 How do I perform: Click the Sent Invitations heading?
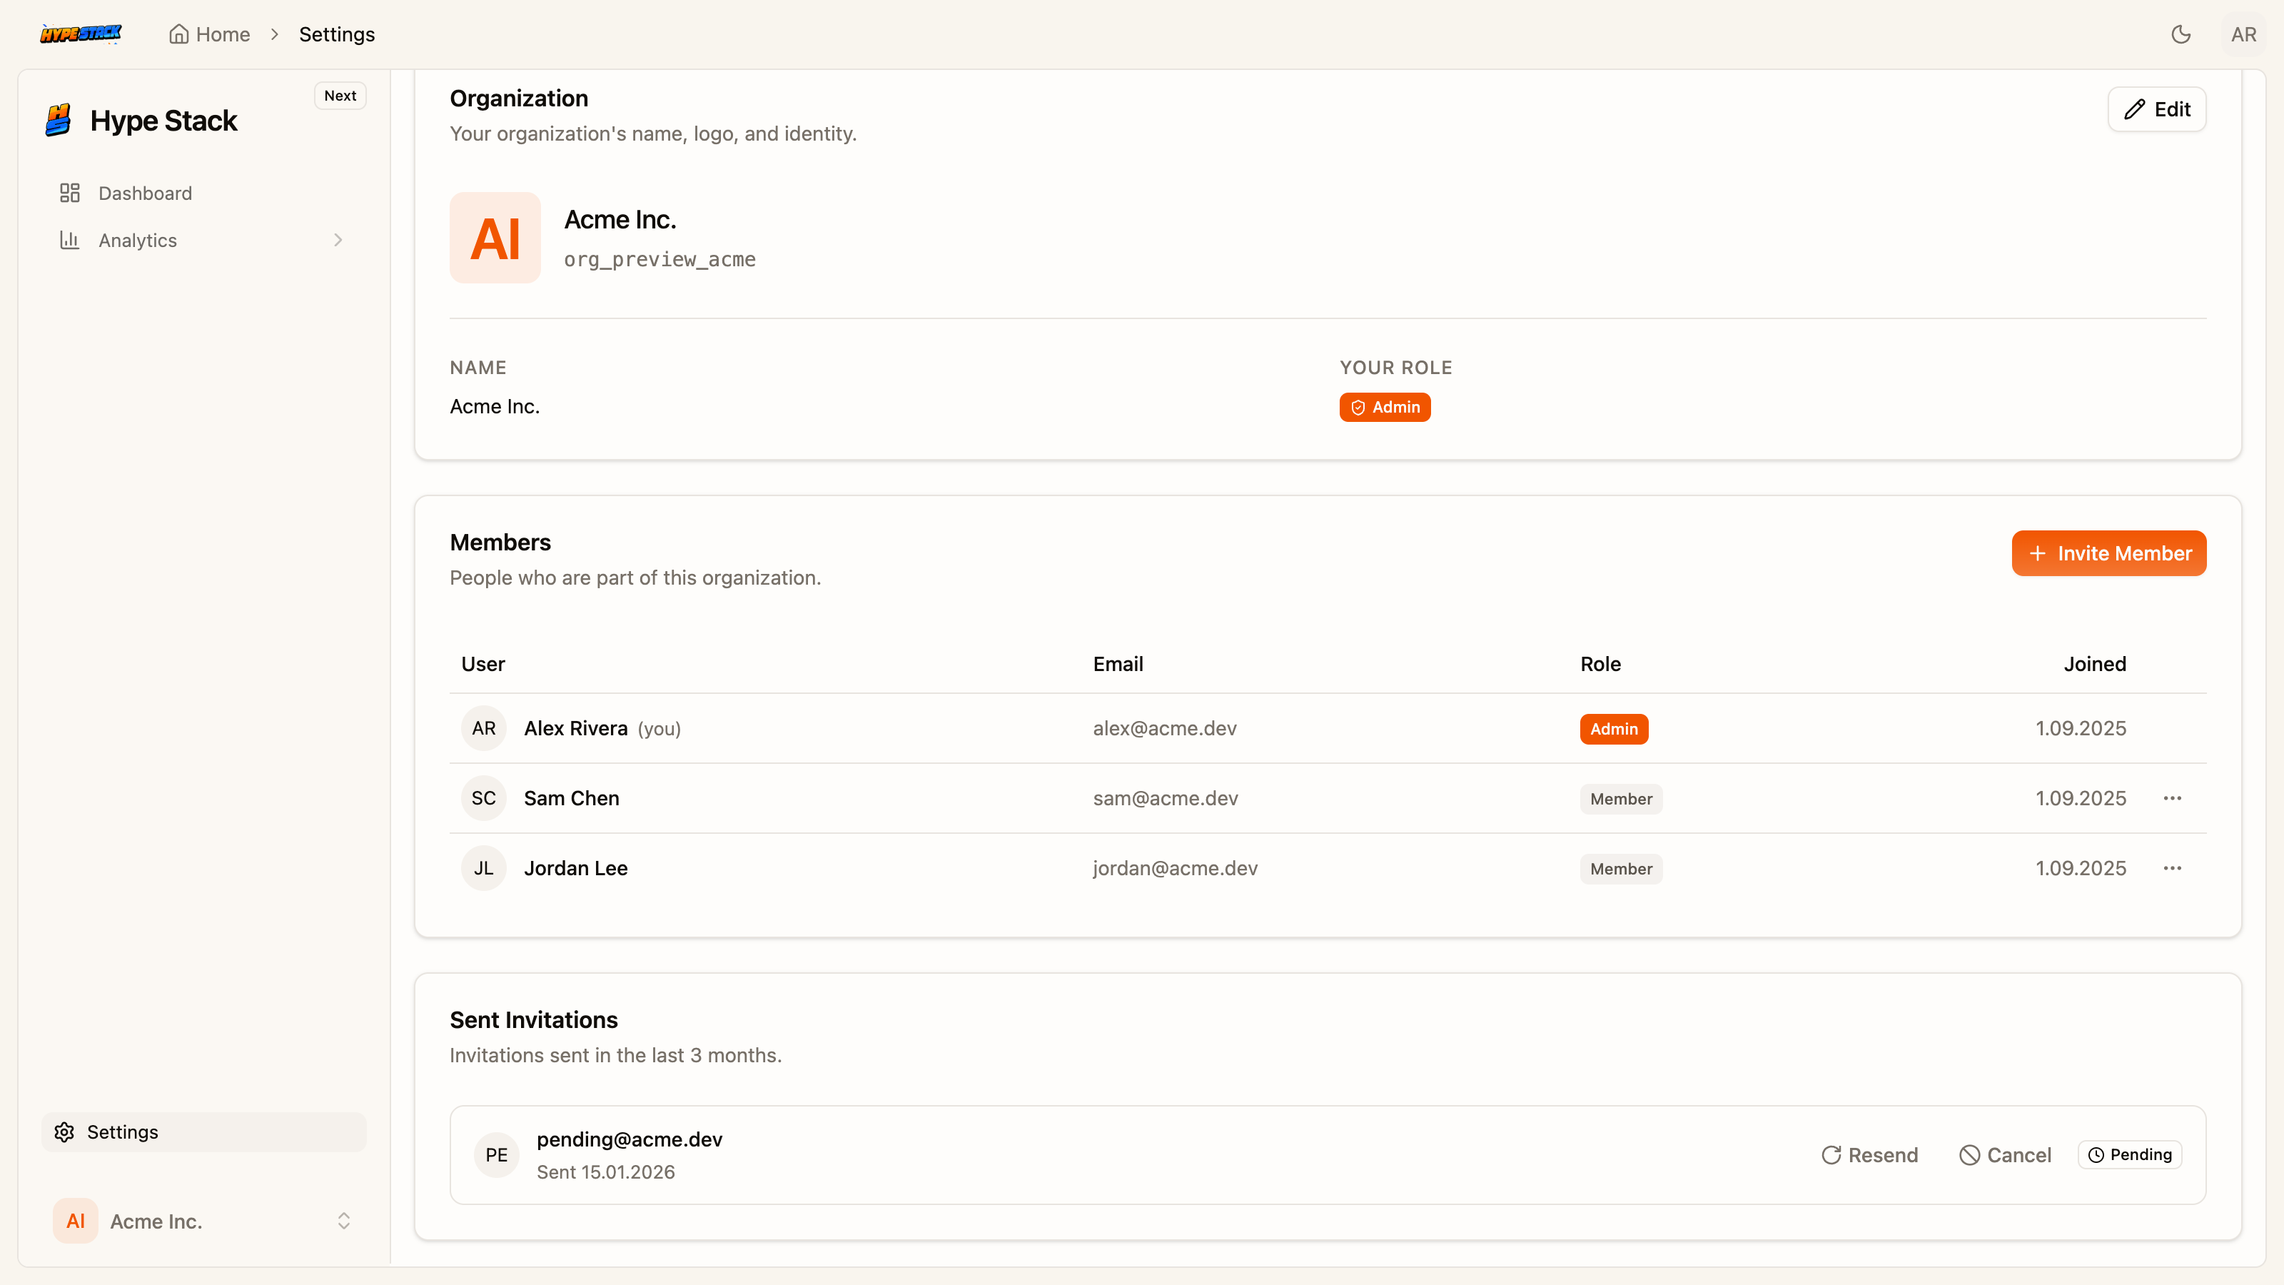pyautogui.click(x=533, y=1020)
